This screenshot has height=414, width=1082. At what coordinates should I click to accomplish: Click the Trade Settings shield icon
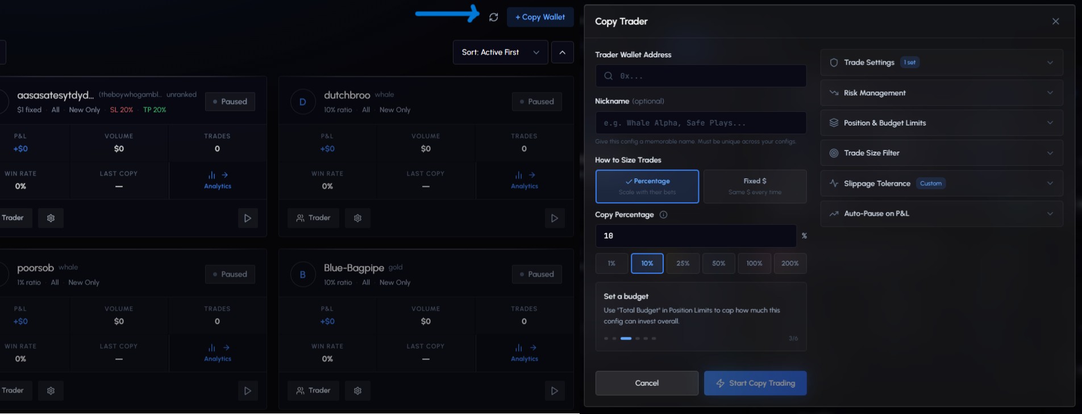[x=834, y=62]
